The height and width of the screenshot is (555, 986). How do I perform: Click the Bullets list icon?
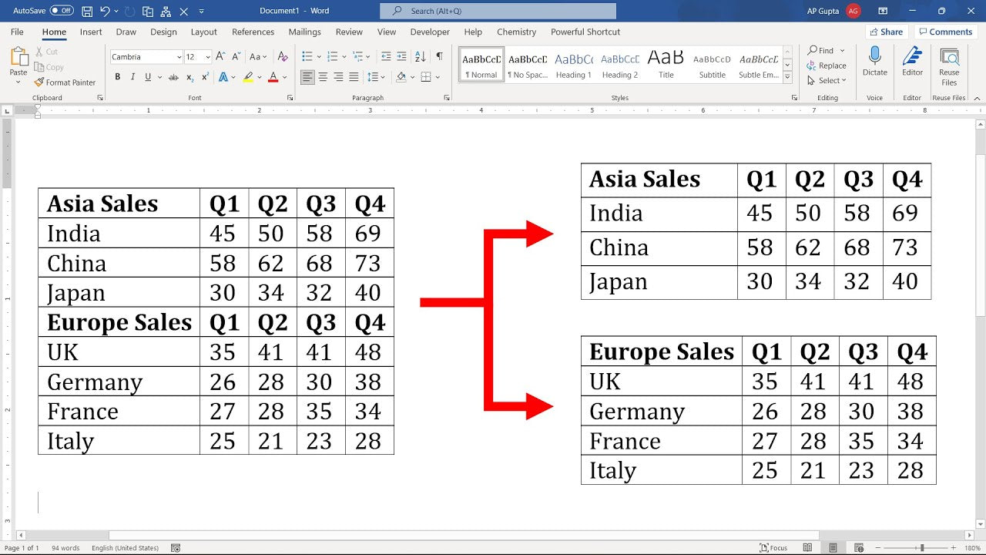[x=307, y=56]
